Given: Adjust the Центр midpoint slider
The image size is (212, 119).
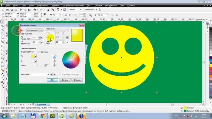Looking at the screenshot, I should 37,65.
